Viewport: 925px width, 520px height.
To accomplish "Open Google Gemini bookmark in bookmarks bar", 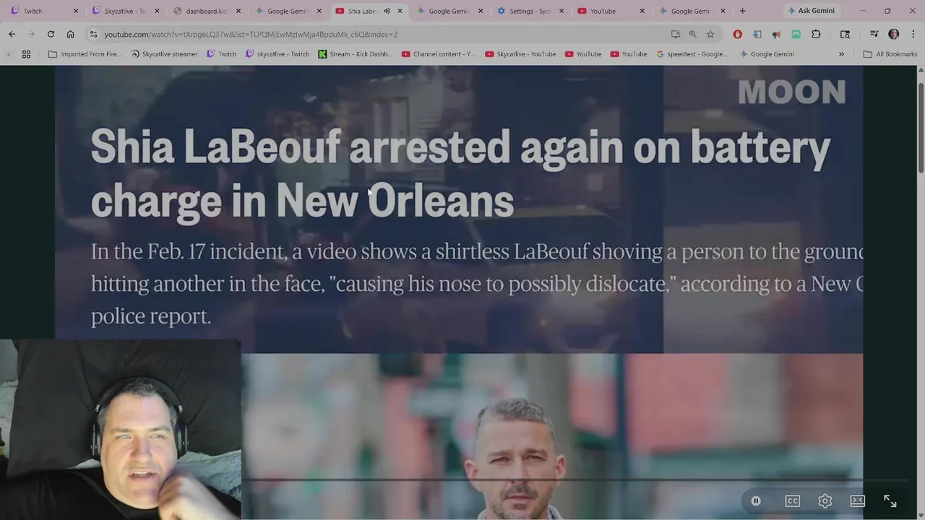I will pos(766,54).
